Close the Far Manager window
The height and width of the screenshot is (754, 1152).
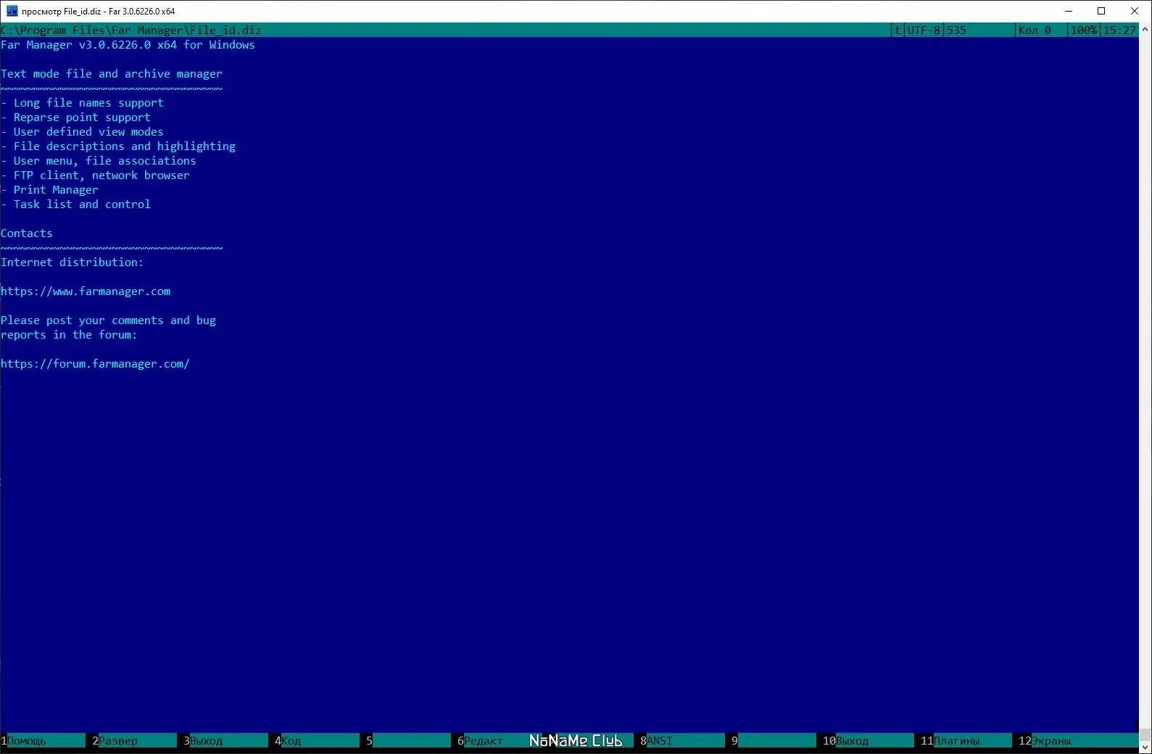(1135, 11)
